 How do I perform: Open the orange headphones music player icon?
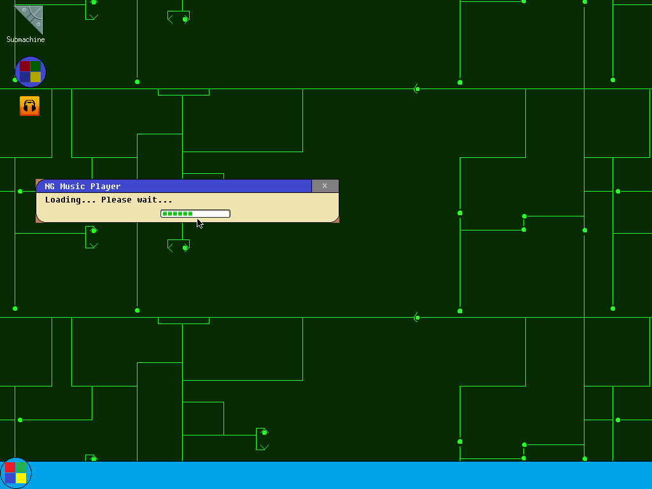(29, 106)
